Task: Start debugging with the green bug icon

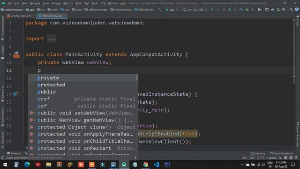Action: (229, 9)
